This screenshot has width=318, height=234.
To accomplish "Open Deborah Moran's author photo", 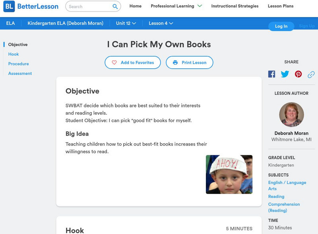I will click(291, 115).
